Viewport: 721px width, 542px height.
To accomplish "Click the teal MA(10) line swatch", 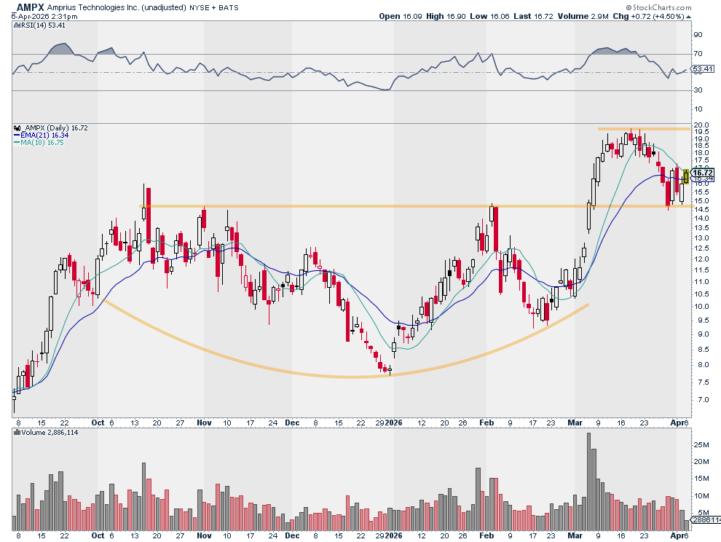I will tap(17, 143).
